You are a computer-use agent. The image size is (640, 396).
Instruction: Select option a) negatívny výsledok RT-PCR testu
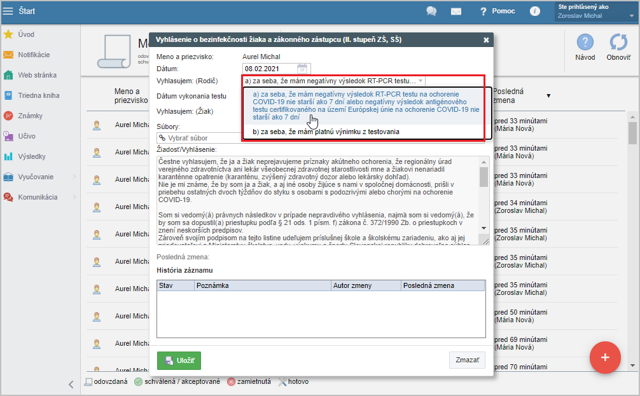(x=366, y=106)
